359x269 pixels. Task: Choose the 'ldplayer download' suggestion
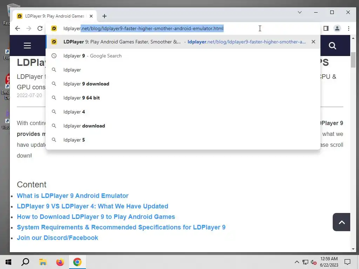pos(183,126)
